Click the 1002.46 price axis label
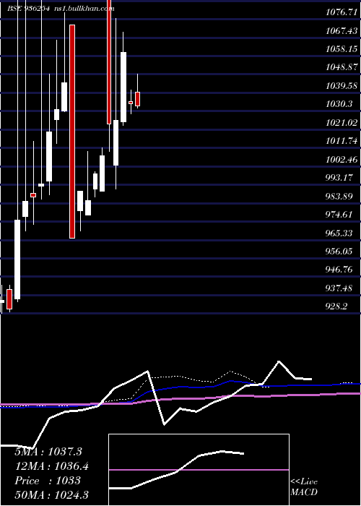Viewport: 361px width, 506px height. point(342,159)
